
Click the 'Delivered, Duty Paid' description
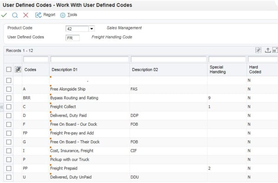point(68,116)
